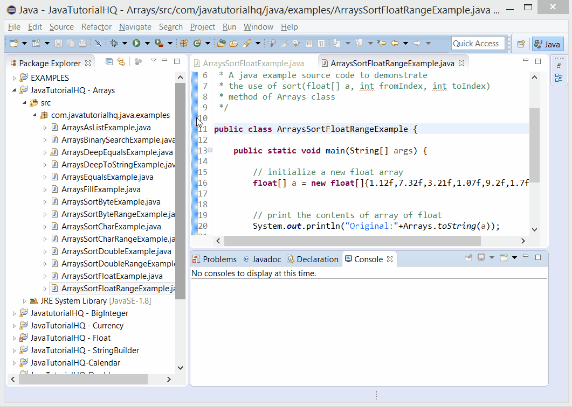Click the Print toolbar icon
Image resolution: width=572 pixels, height=407 pixels.
[x=83, y=44]
